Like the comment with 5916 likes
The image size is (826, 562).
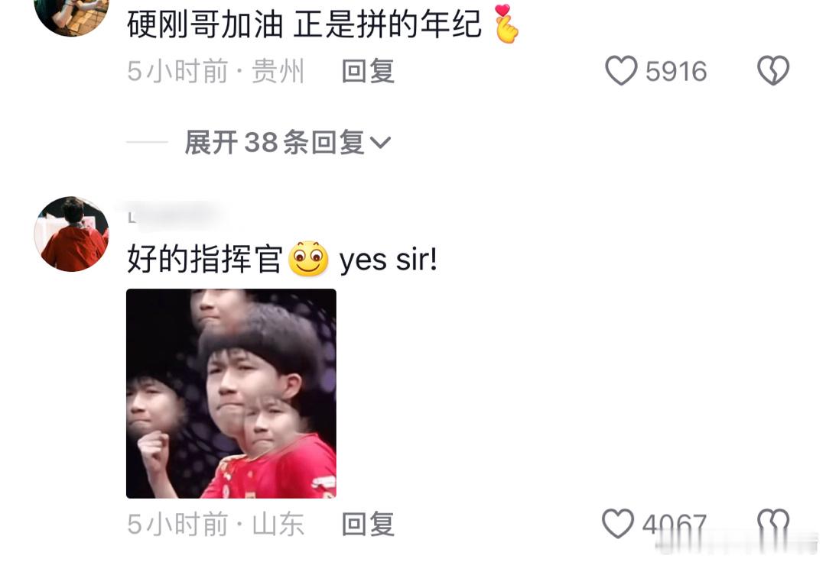click(x=621, y=70)
